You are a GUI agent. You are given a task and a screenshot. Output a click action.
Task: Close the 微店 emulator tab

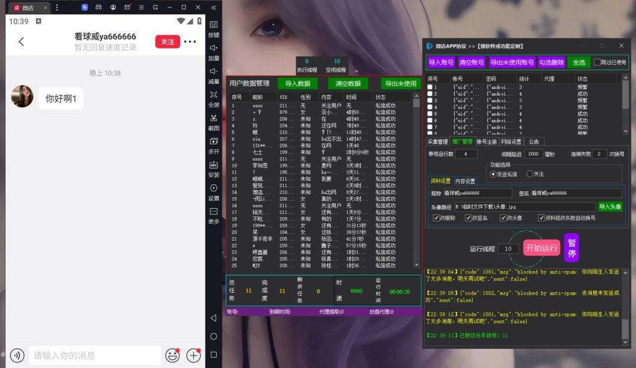[x=45, y=7]
